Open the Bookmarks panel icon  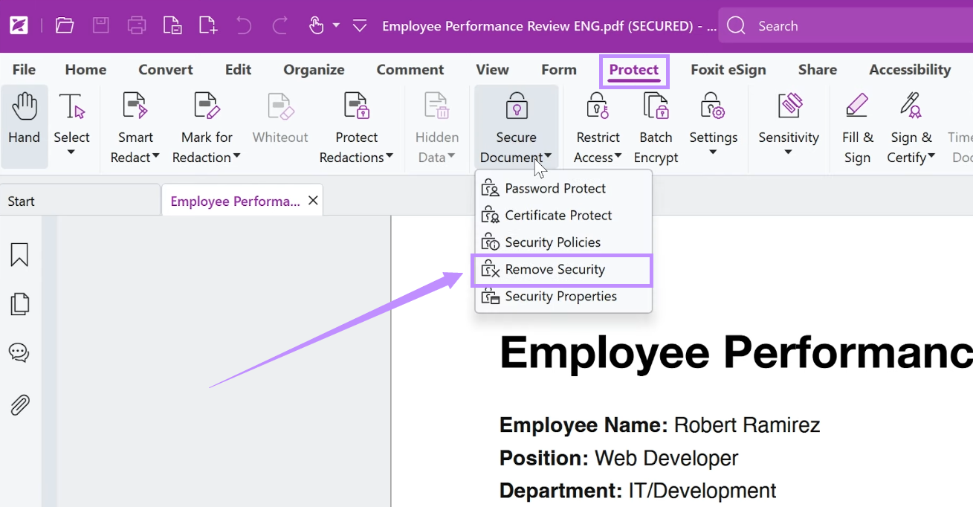[x=19, y=254]
